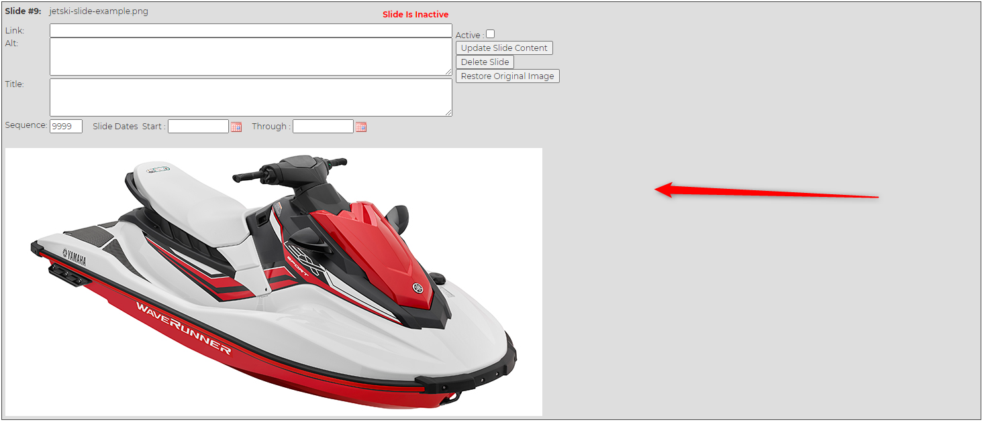Click inside the Alt text area

pos(251,57)
